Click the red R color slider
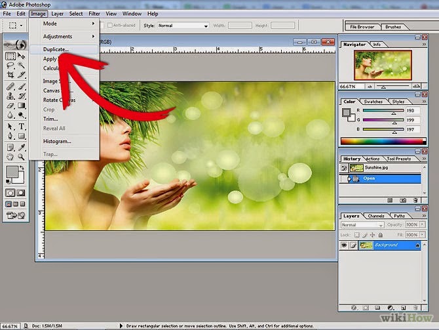The width and height of the screenshot is (439, 330). click(383, 110)
